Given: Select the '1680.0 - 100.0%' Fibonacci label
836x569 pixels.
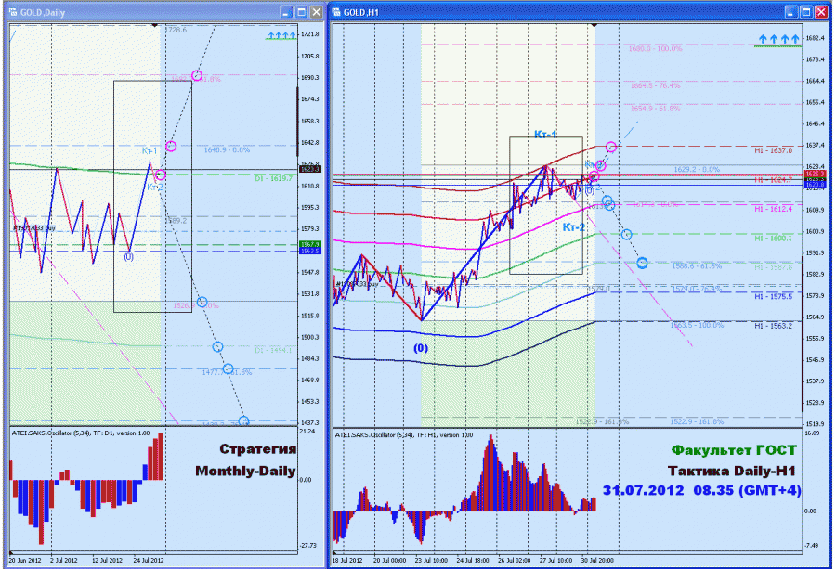Looking at the screenshot, I should (655, 48).
